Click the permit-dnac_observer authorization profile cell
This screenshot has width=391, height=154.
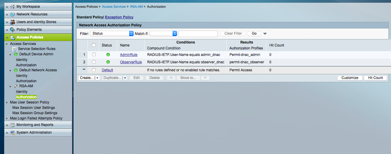[246, 62]
